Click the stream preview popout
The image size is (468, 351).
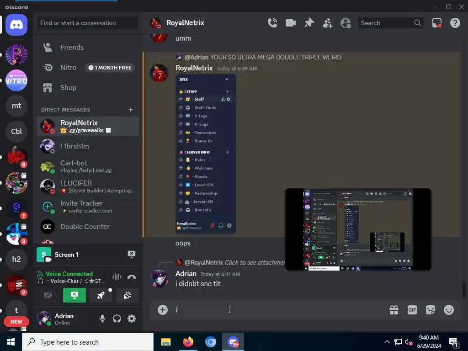point(358,229)
